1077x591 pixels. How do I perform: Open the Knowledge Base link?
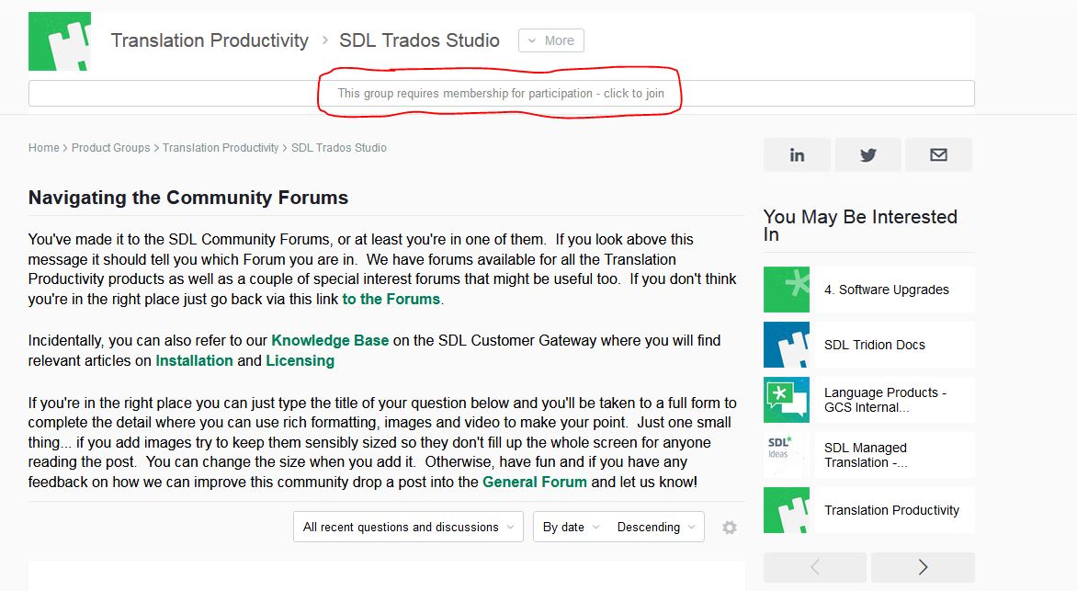coord(330,341)
